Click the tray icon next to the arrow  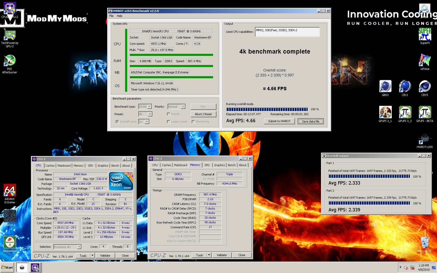pyautogui.click(x=406, y=268)
